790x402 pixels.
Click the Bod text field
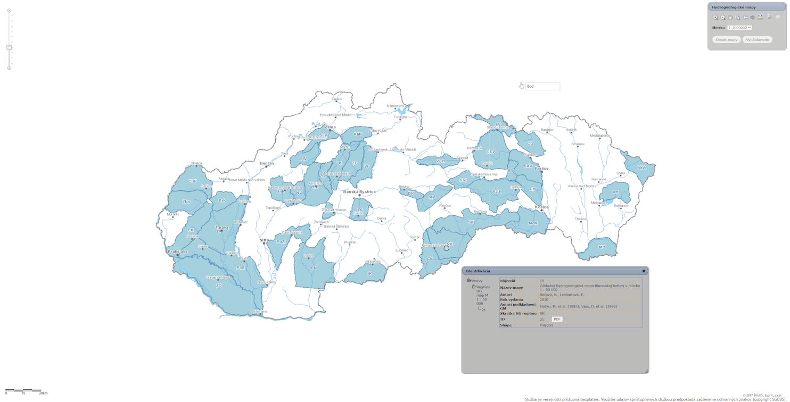pos(542,86)
